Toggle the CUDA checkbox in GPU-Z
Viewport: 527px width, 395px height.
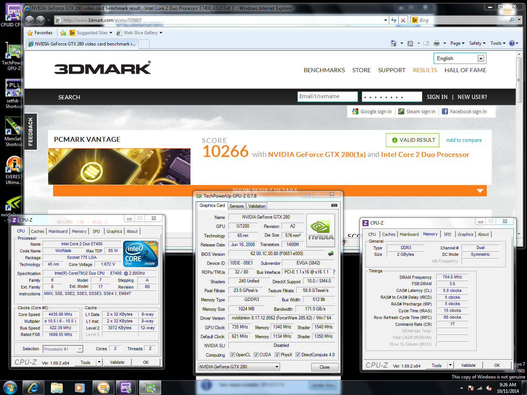pos(256,355)
